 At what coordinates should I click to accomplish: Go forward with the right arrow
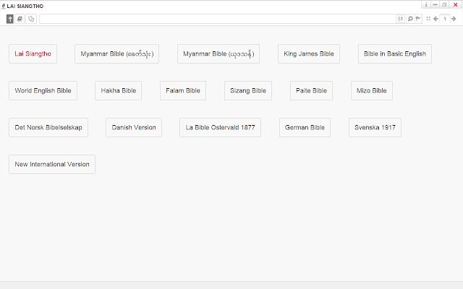coord(454,19)
